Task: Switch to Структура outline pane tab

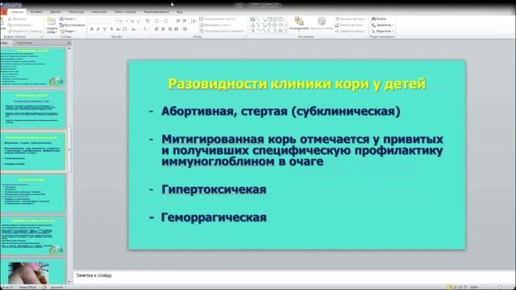Action: (x=24, y=43)
